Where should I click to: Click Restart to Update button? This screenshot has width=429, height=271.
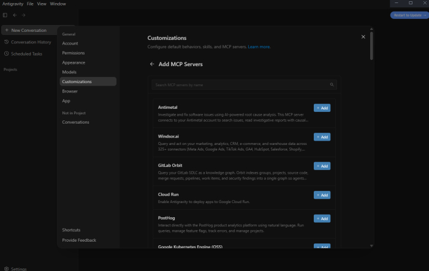click(409, 15)
